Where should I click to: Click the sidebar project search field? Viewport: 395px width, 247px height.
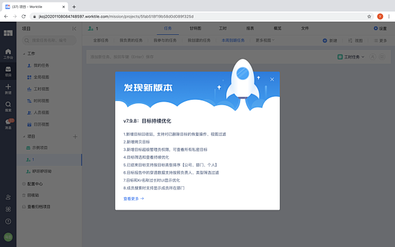pos(51,40)
